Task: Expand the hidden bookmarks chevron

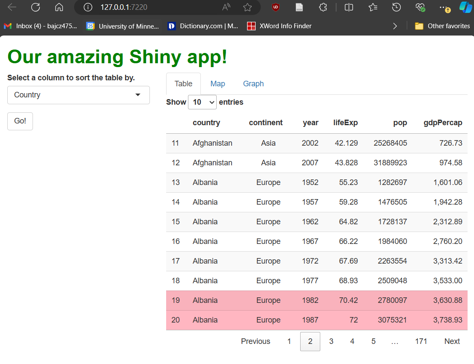Action: pyautogui.click(x=395, y=26)
